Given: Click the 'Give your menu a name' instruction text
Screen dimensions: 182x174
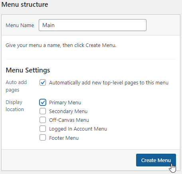Looking at the screenshot, I should click(x=61, y=45).
